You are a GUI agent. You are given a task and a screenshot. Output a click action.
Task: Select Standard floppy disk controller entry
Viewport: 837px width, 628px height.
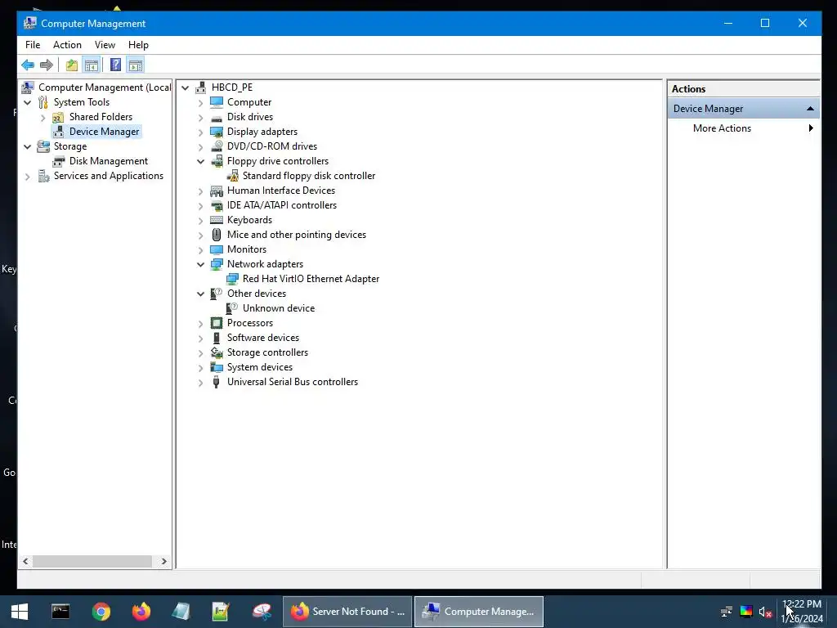click(308, 176)
